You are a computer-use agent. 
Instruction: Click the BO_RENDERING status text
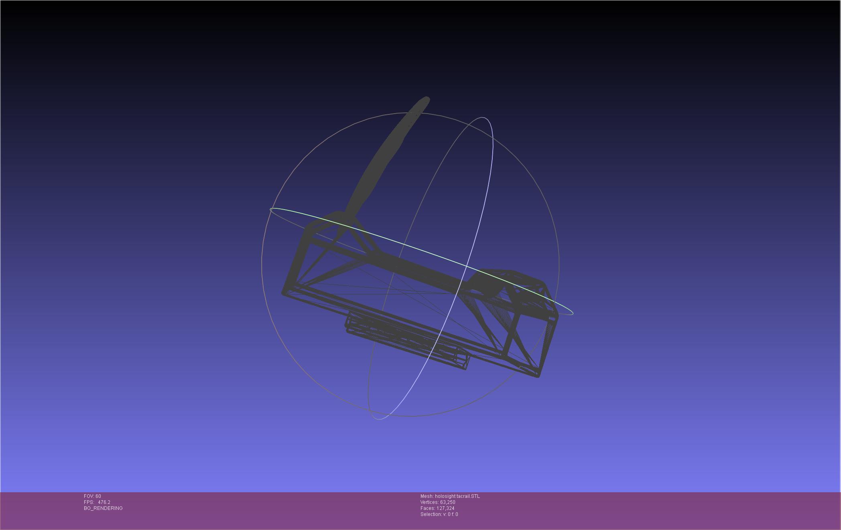103,508
